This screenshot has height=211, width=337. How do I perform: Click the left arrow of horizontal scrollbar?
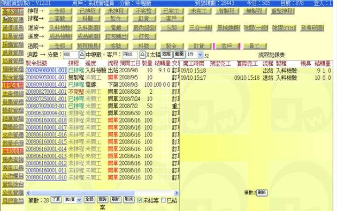point(28,193)
